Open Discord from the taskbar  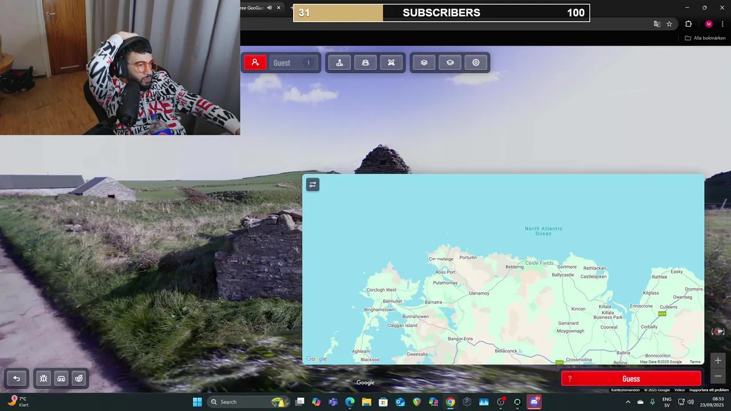[x=534, y=402]
